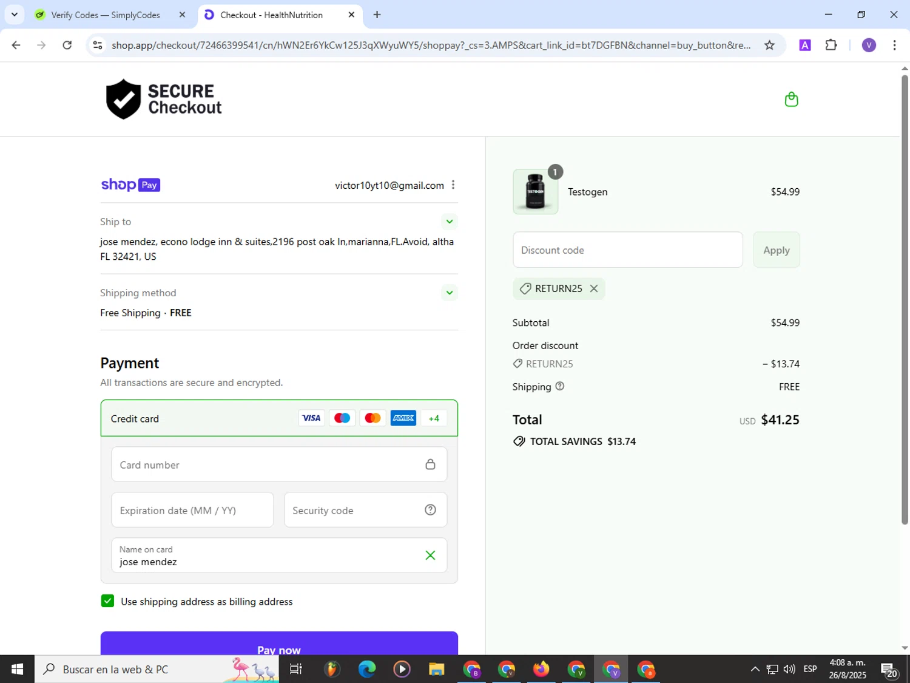Show hidden system tray icons
The width and height of the screenshot is (910, 683).
(755, 669)
